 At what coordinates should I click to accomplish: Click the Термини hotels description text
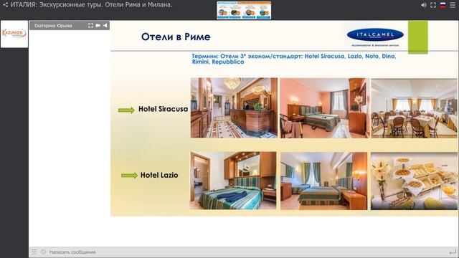pyautogui.click(x=294, y=59)
